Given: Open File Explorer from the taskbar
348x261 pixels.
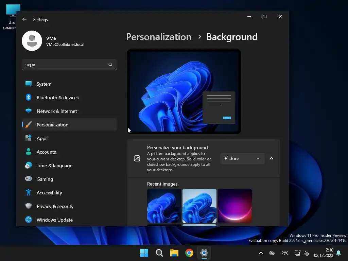Looking at the screenshot, I should tap(174, 253).
